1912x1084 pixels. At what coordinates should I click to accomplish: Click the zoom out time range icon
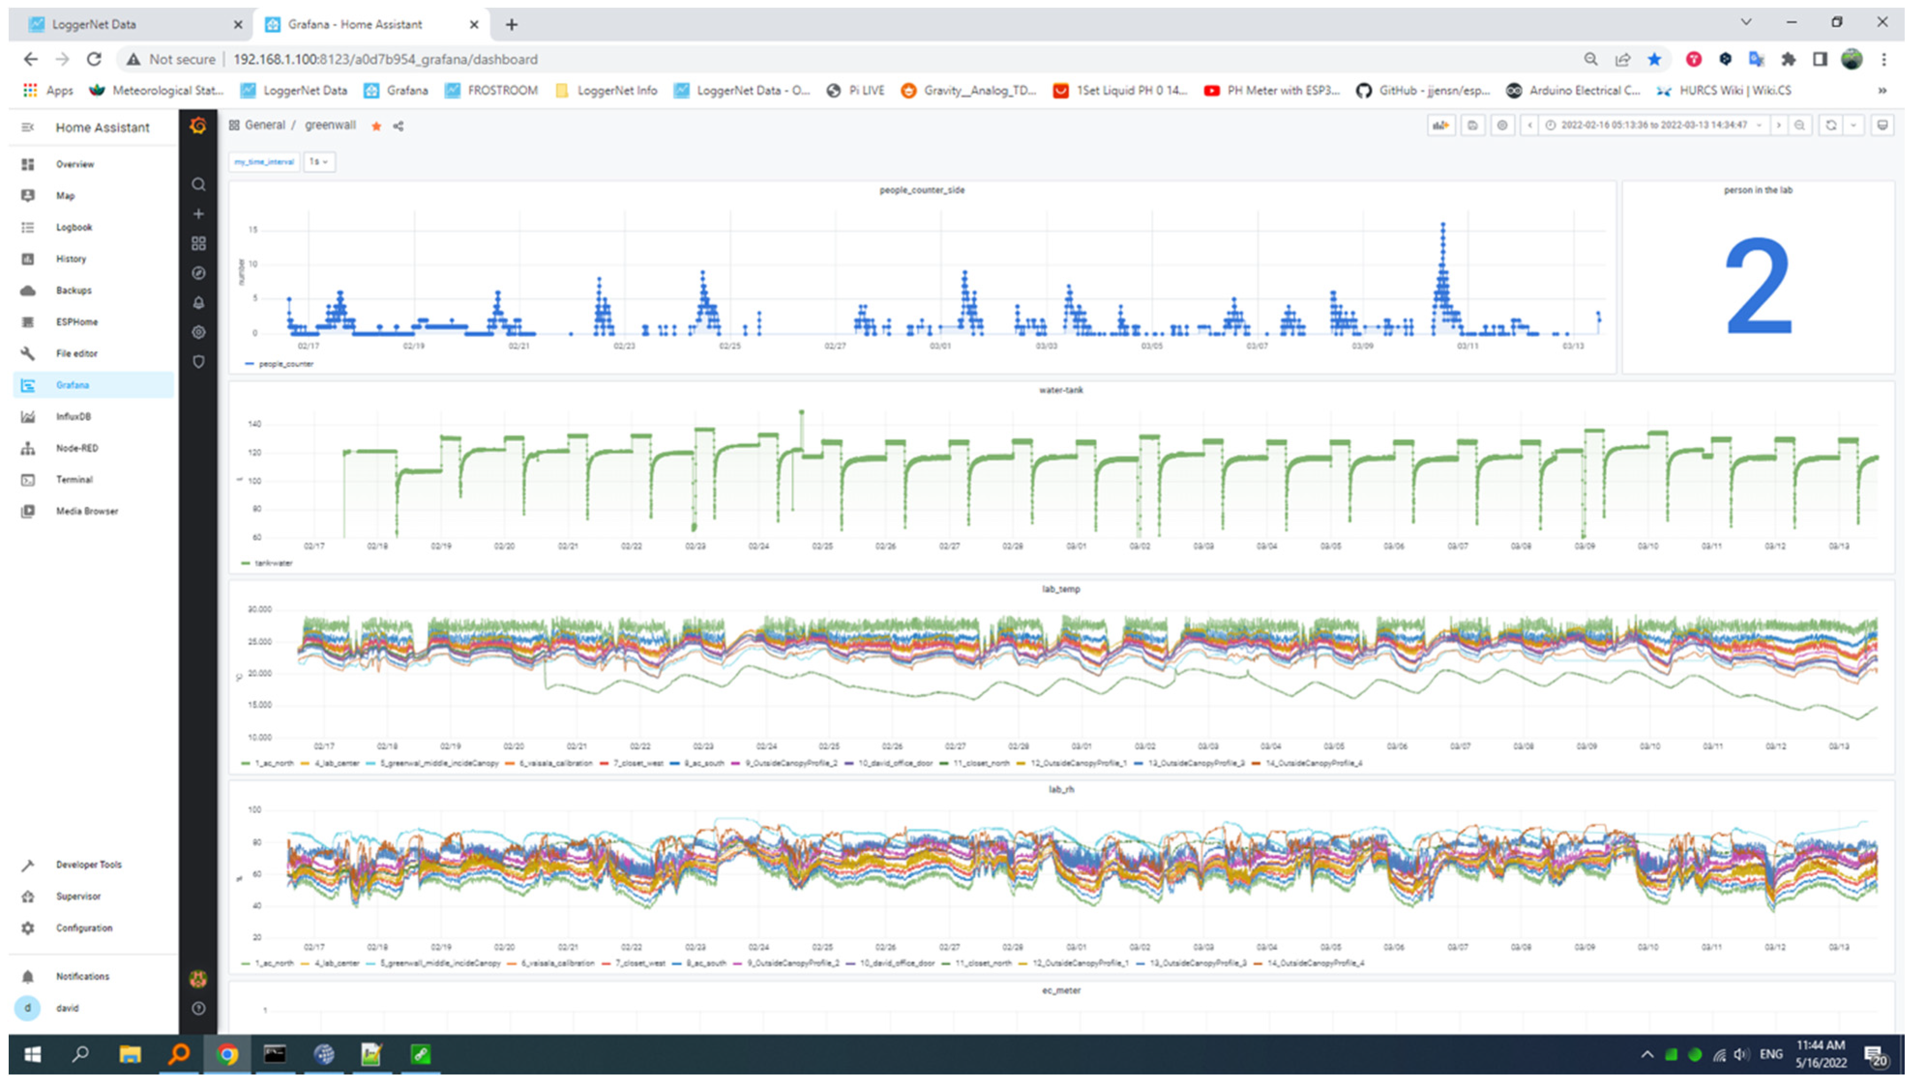coord(1799,125)
